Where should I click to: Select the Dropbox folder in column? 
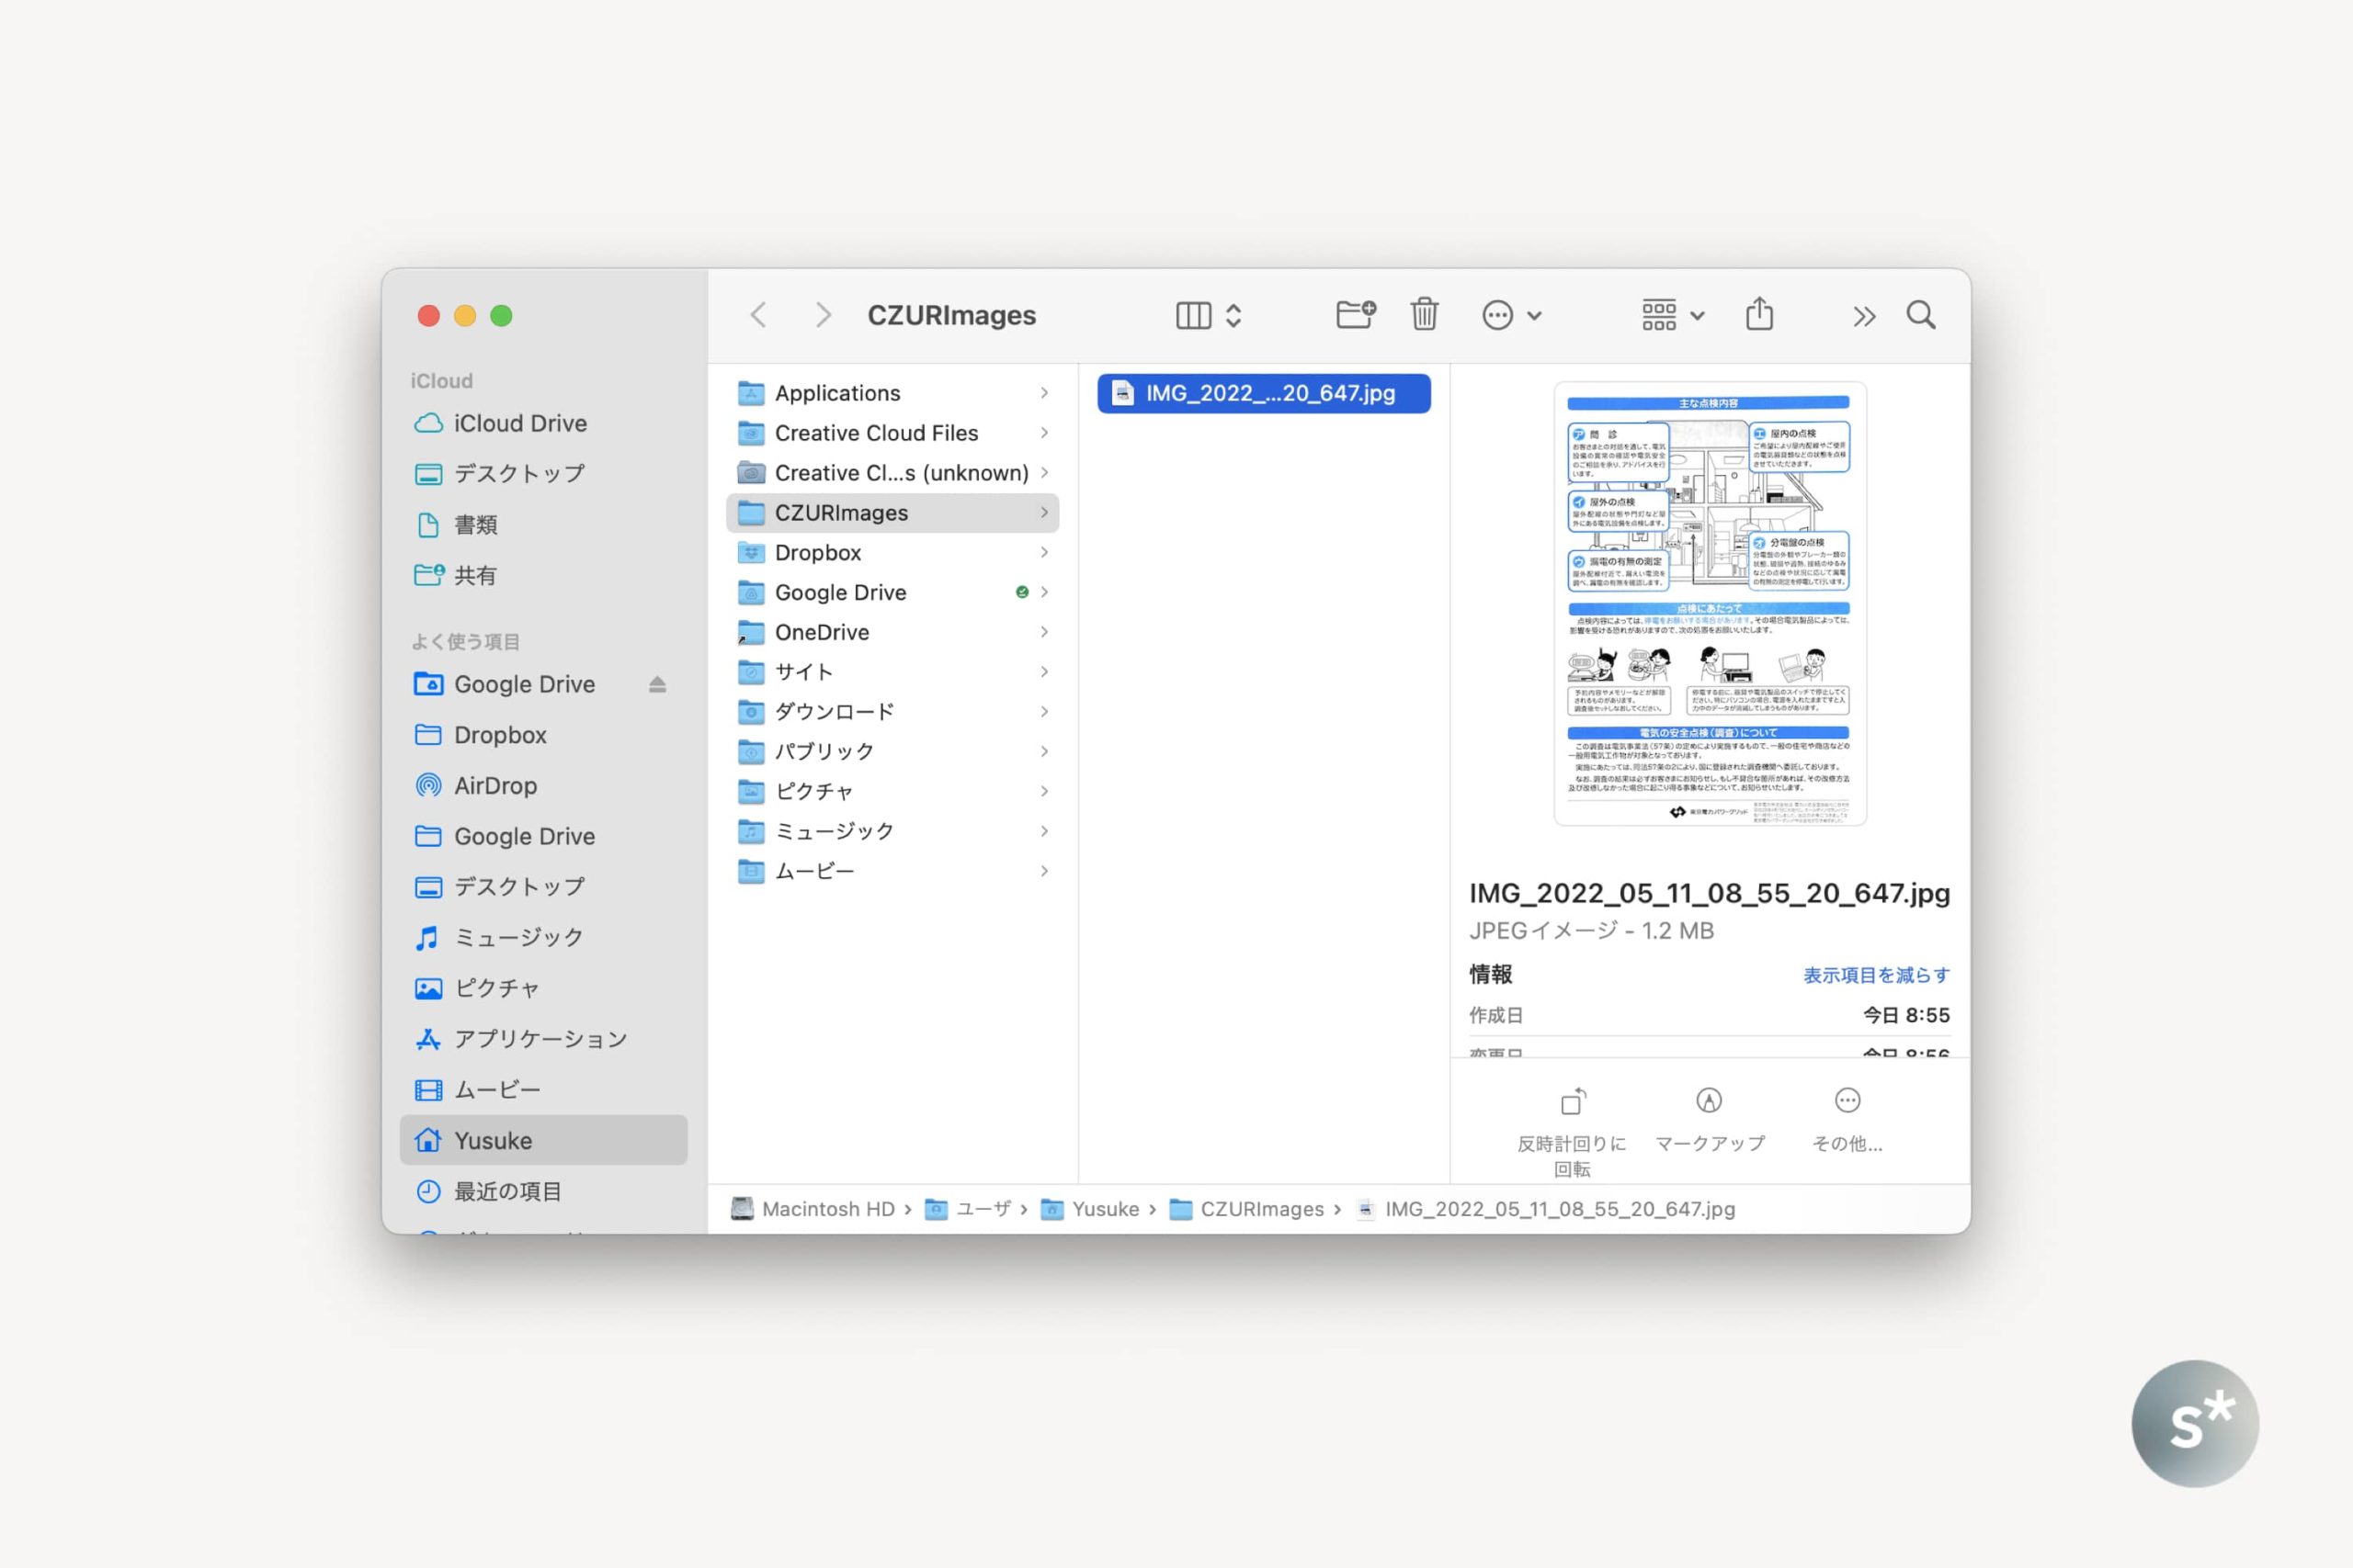817,553
